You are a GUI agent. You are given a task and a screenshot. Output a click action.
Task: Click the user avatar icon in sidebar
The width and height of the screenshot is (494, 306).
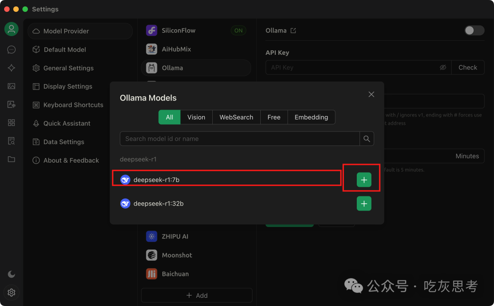pyautogui.click(x=11, y=29)
